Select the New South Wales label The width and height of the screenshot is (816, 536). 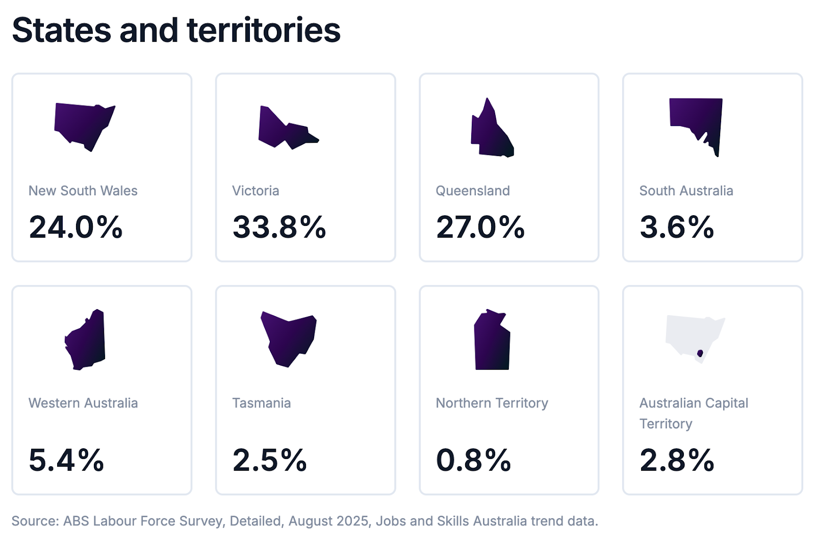pyautogui.click(x=83, y=191)
